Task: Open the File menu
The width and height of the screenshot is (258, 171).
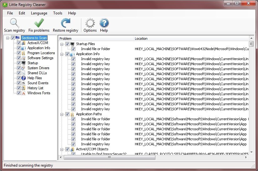Action: coord(10,13)
